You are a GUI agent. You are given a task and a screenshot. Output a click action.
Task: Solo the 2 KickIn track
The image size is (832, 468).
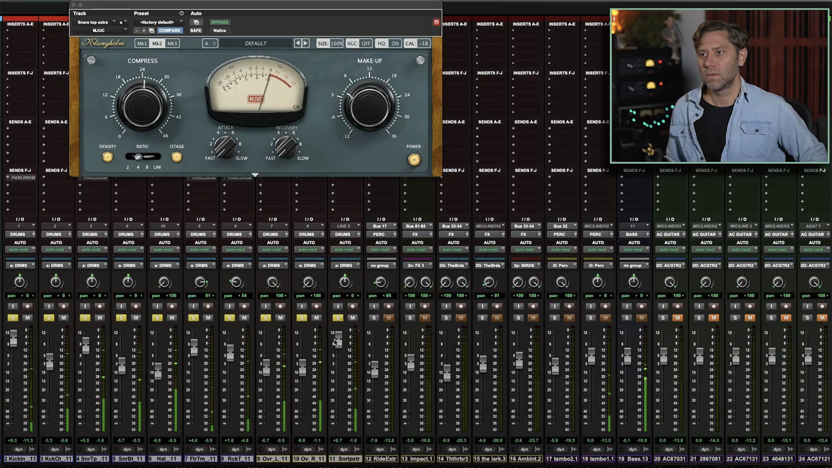(x=13, y=318)
